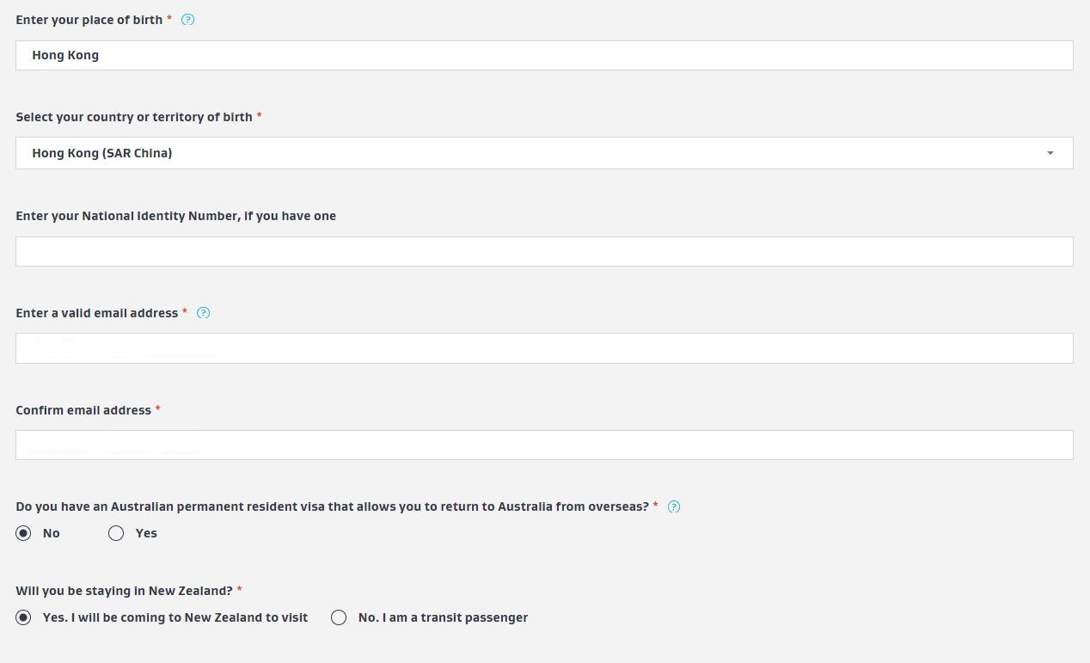Click the 'Confirm email address' label
This screenshot has width=1090, height=663.
[x=83, y=410]
